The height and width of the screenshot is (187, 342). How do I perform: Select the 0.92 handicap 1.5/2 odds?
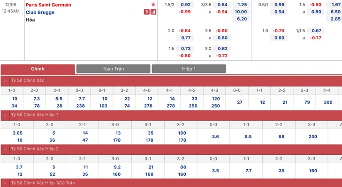coord(186,5)
